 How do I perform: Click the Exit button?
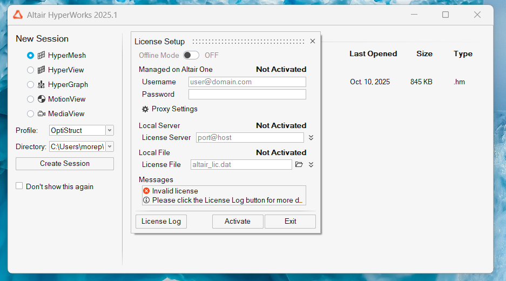pyautogui.click(x=290, y=222)
